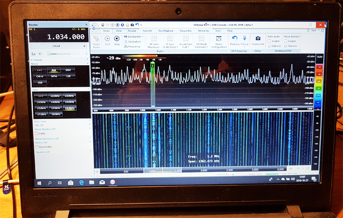Click the camera icon in quick access toolbar
343x218 pixels.
pos(132,25)
